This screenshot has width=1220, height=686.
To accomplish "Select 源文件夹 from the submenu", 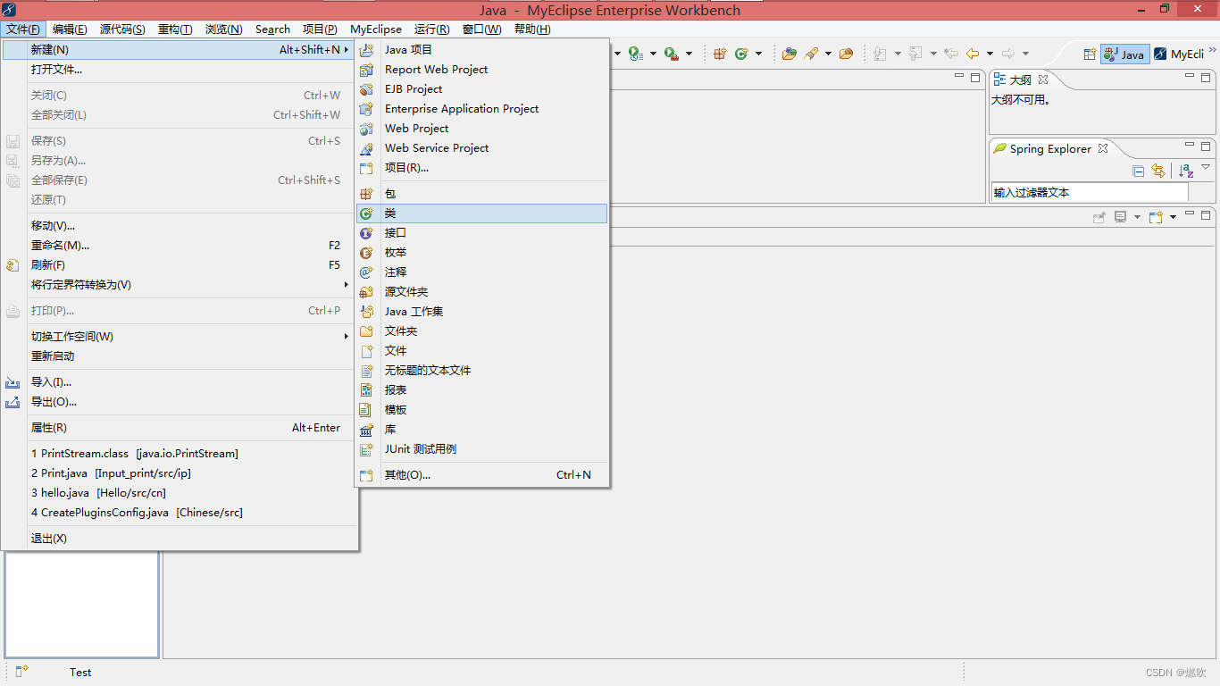I will click(481, 291).
